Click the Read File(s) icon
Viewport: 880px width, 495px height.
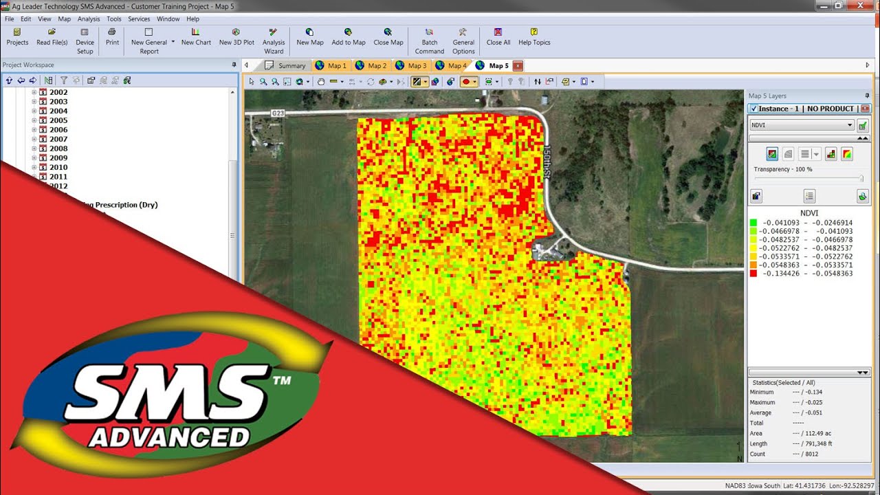[52, 32]
